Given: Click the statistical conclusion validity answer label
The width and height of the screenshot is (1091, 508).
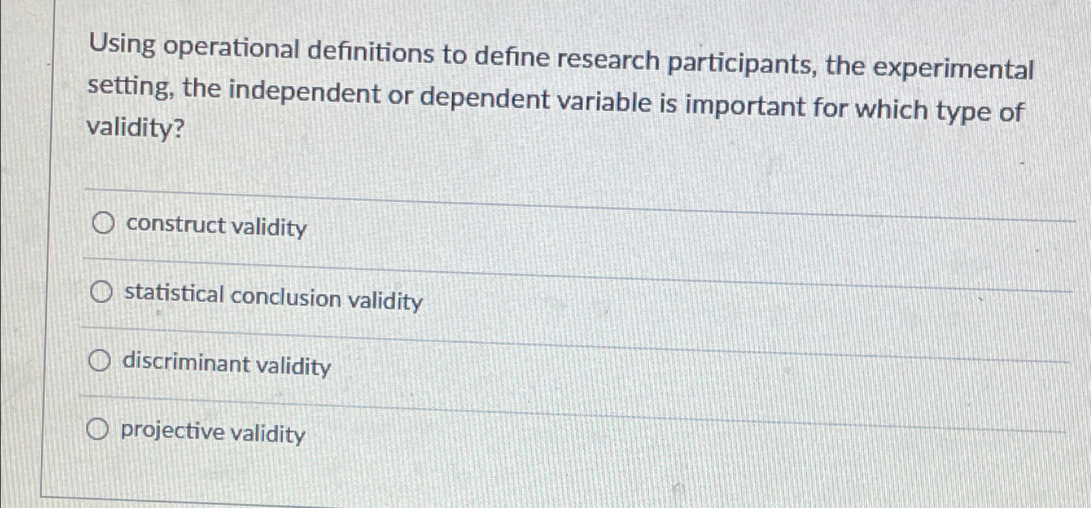Looking at the screenshot, I should 272,299.
